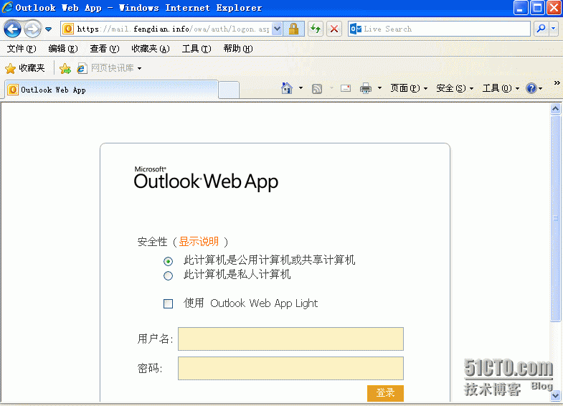The height and width of the screenshot is (406, 563).
Task: Add to favorites bar star icon
Action: [65, 68]
